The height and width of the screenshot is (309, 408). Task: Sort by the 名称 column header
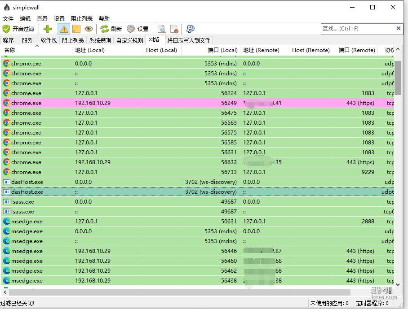[x=36, y=50]
